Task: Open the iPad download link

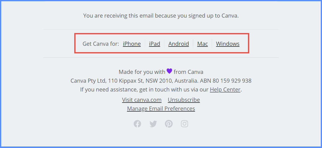Action: click(x=154, y=44)
